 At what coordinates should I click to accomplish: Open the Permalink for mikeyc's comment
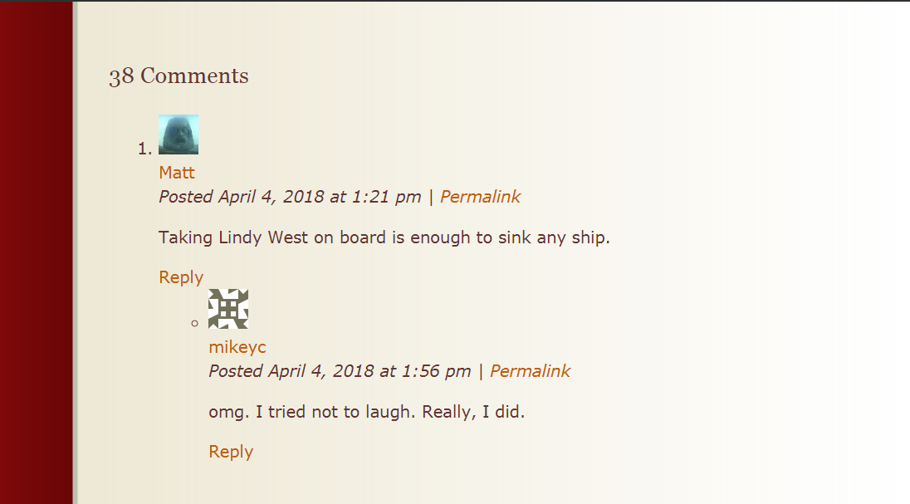[x=530, y=371]
